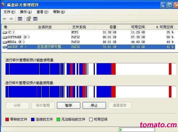Click the pre-defragmentation disk usage map
178x132 pixels.
point(91,69)
